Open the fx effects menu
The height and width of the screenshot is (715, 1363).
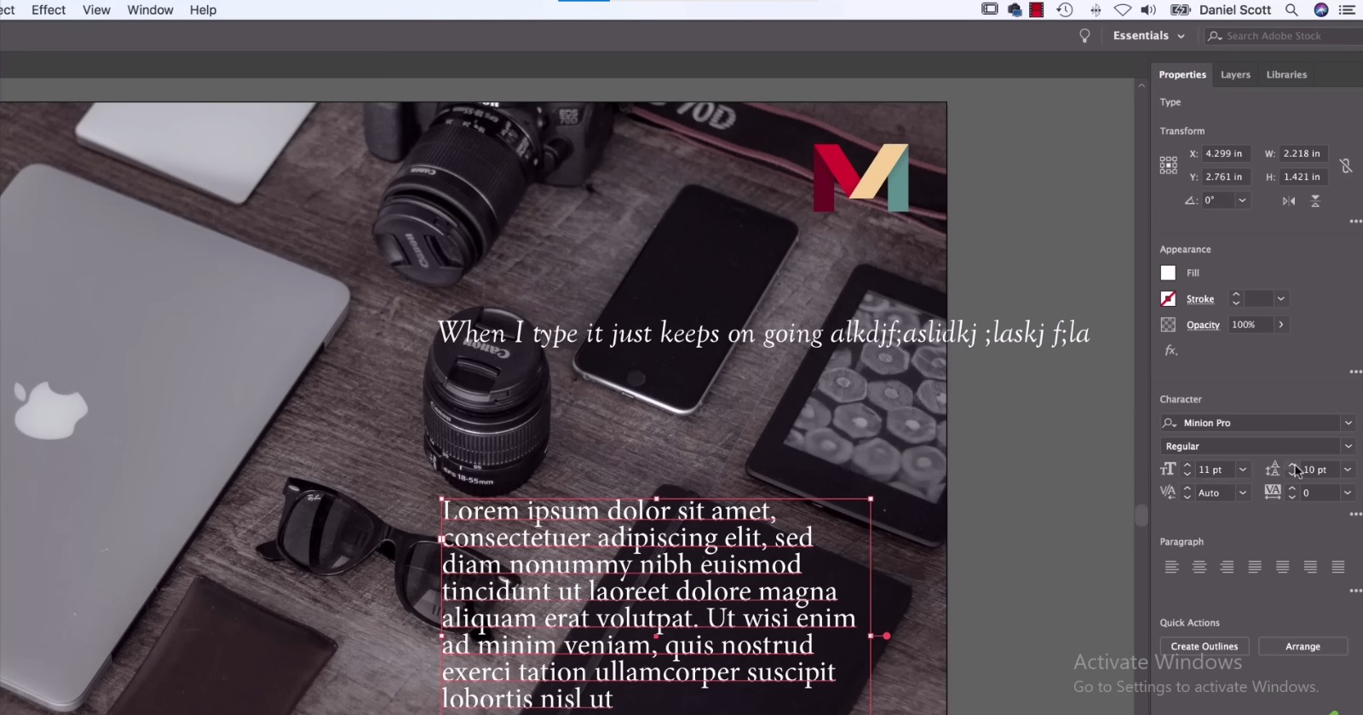click(x=1170, y=350)
